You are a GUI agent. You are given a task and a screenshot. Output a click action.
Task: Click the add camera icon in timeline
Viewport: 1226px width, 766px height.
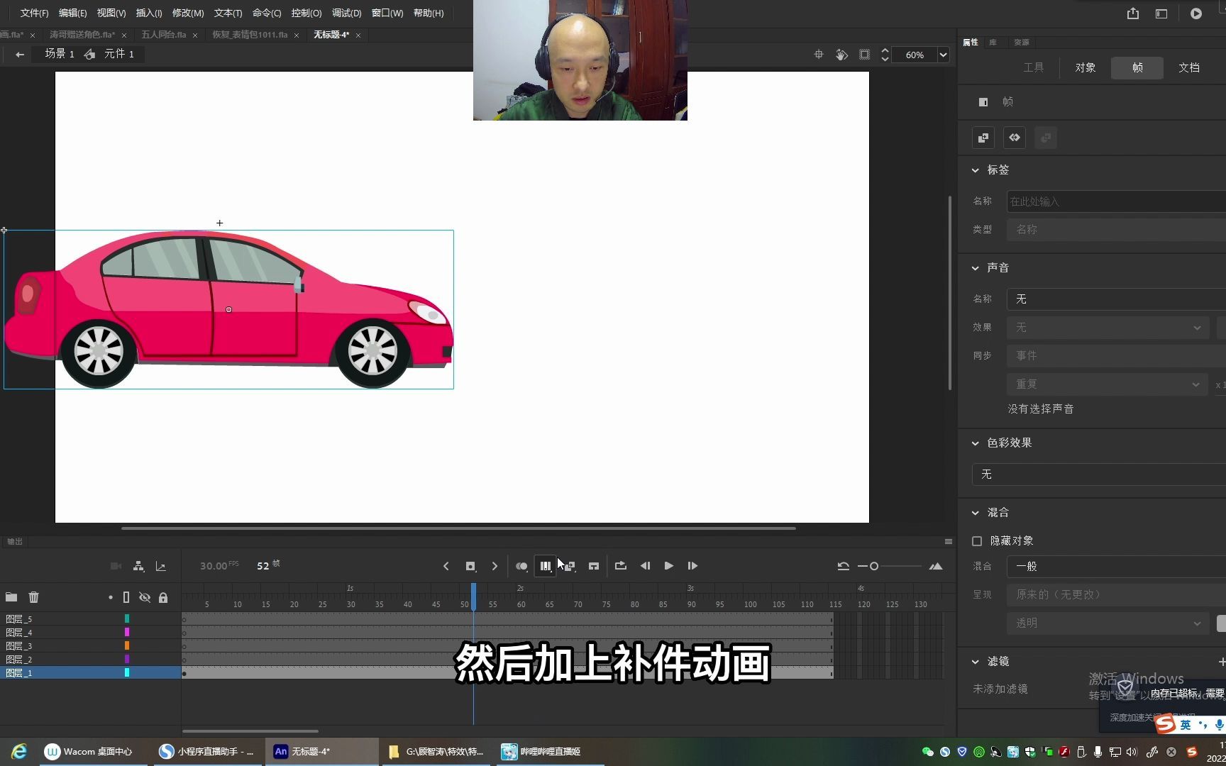click(116, 566)
